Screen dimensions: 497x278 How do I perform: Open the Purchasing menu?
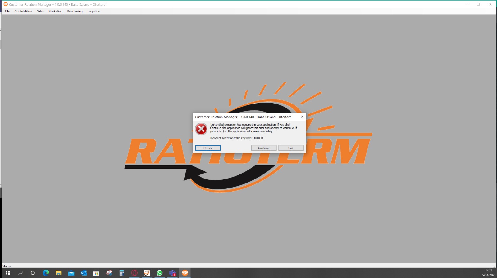(75, 11)
